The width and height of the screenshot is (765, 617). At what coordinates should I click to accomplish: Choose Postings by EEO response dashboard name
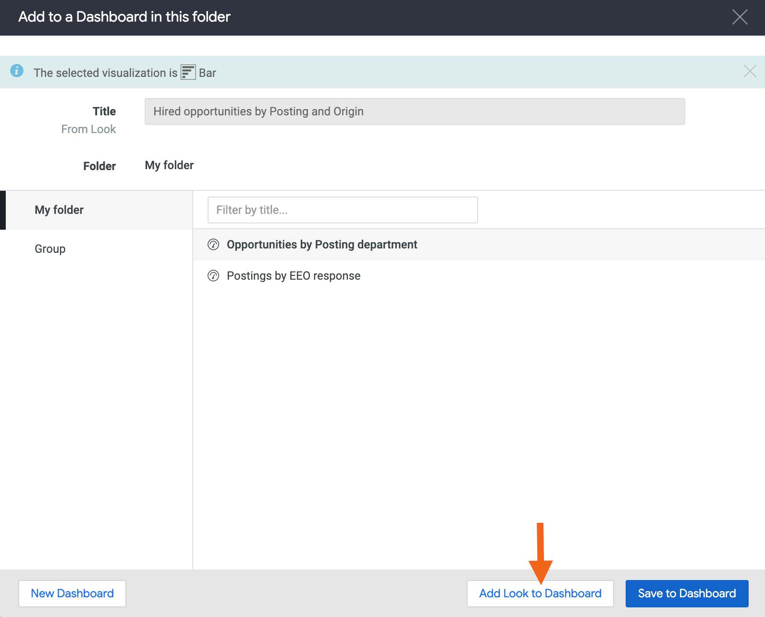pyautogui.click(x=293, y=276)
